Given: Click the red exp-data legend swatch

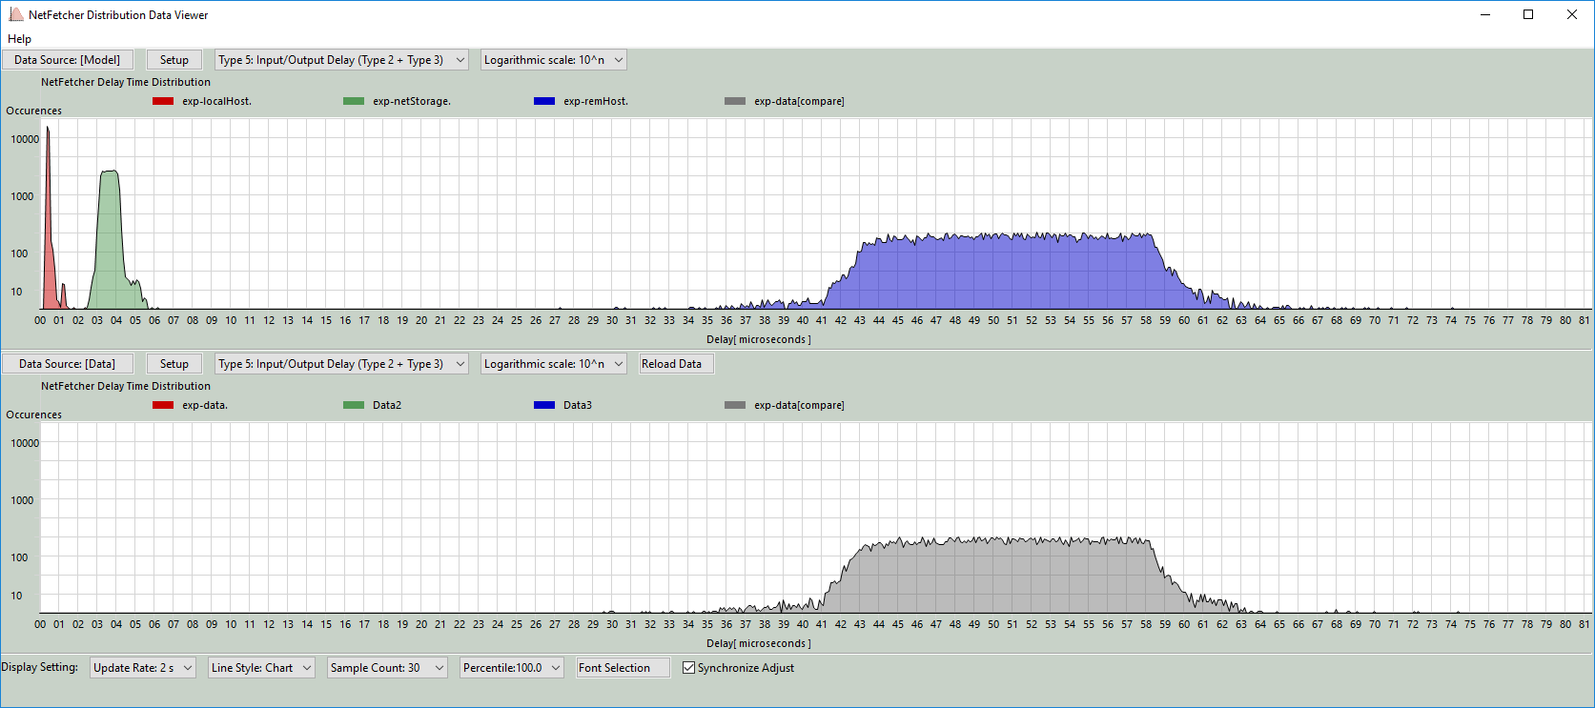Looking at the screenshot, I should (163, 405).
